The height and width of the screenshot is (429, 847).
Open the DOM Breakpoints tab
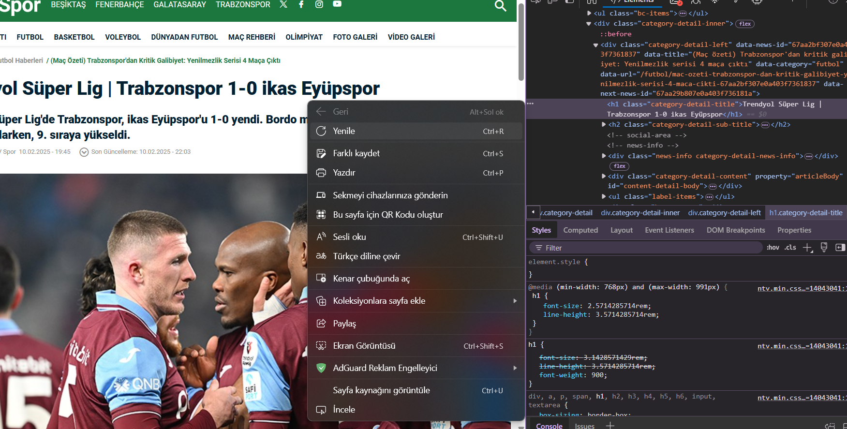point(736,230)
